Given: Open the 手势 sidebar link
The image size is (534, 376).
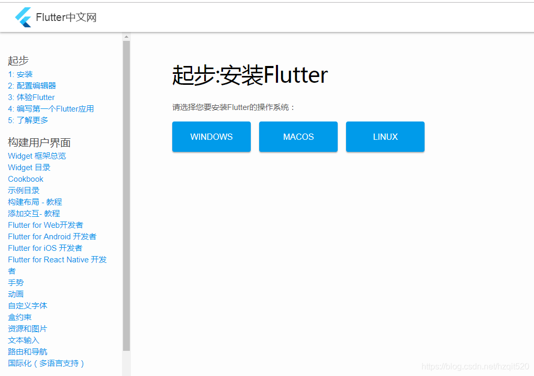Looking at the screenshot, I should point(16,283).
